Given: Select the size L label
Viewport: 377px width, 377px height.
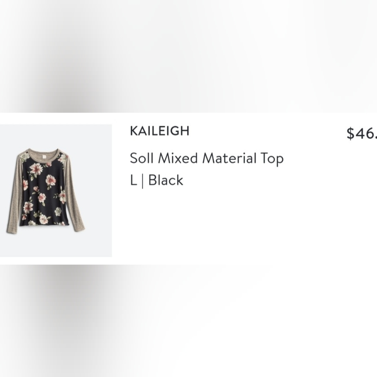Looking at the screenshot, I should 133,180.
